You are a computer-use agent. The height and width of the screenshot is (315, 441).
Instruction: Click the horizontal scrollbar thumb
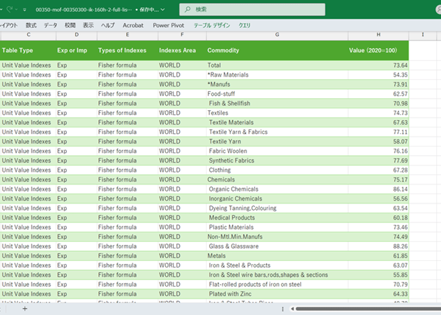[x=368, y=309]
